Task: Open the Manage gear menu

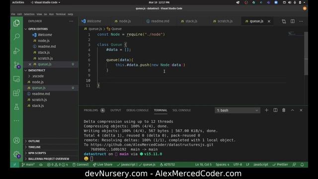Action: click(x=16, y=155)
